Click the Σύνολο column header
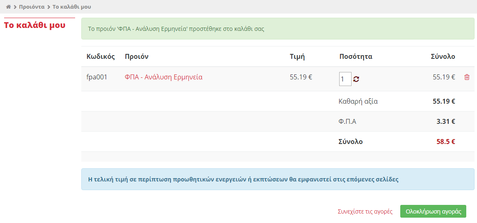The width and height of the screenshot is (477, 223). click(443, 56)
